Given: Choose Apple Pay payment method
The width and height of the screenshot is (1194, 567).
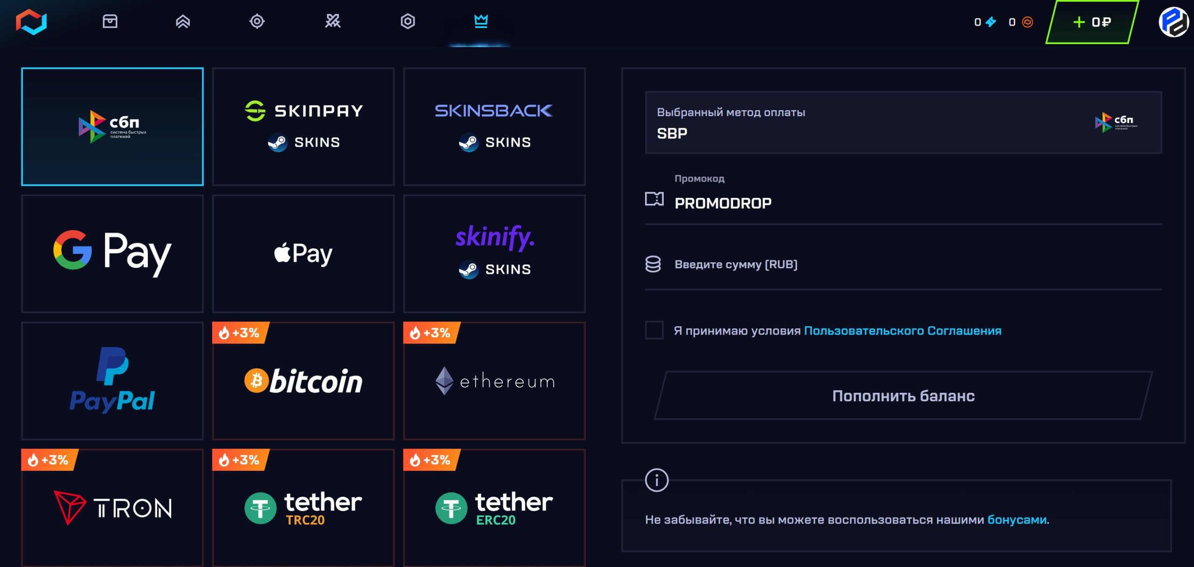Looking at the screenshot, I should (303, 253).
